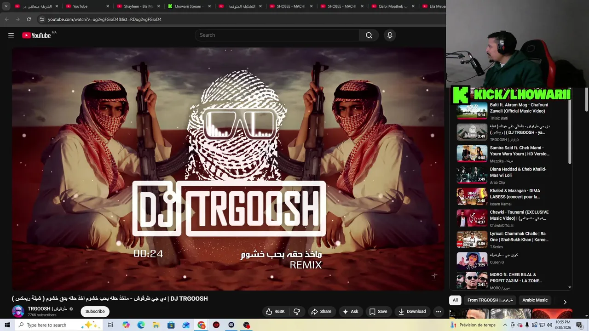Select Arabic Music filter chip
Image resolution: width=589 pixels, height=331 pixels.
point(535,300)
